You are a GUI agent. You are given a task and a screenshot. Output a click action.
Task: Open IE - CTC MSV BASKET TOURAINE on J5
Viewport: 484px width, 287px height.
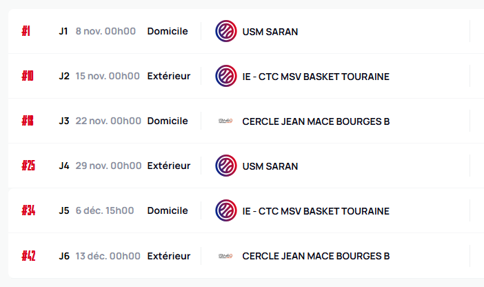[x=316, y=211]
